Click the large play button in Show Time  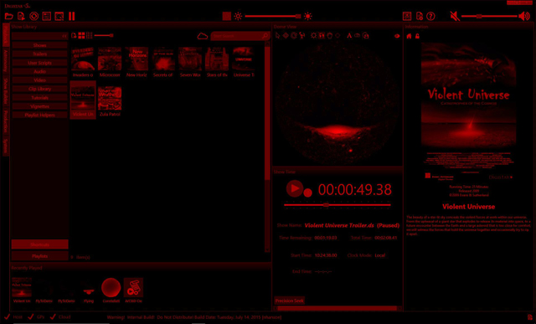pyautogui.click(x=294, y=188)
